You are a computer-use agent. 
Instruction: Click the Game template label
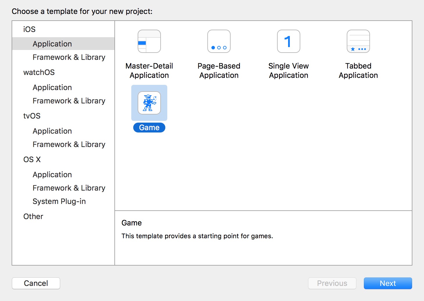click(x=149, y=128)
